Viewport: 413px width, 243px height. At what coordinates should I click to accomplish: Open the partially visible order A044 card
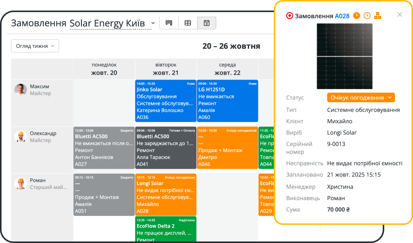coord(266,148)
